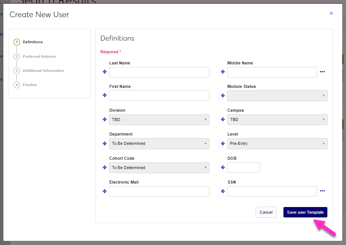346x245 pixels.
Task: Click the move handle beside Cohort Code
Action: pyautogui.click(x=105, y=168)
